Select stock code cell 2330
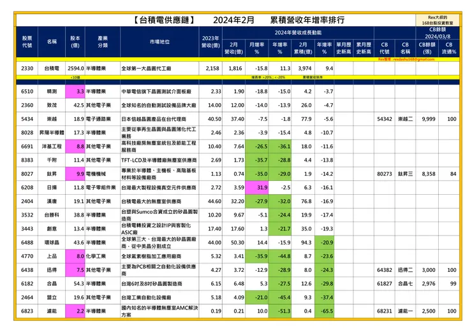472x333 pixels. [x=27, y=69]
